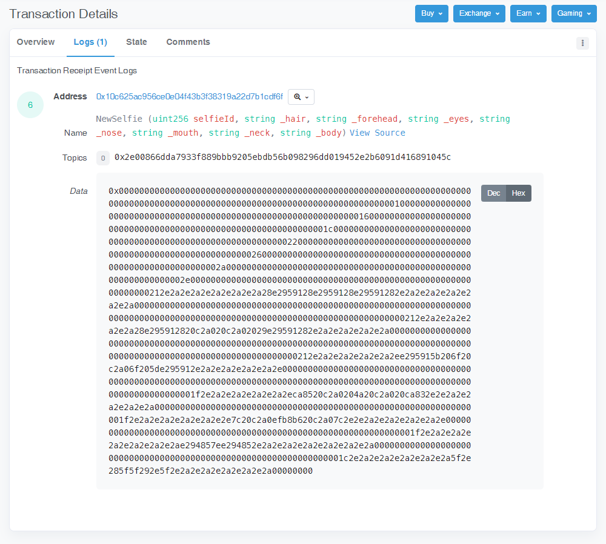606x544 pixels.
Task: Expand the Gaming dropdown
Action: tap(573, 13)
